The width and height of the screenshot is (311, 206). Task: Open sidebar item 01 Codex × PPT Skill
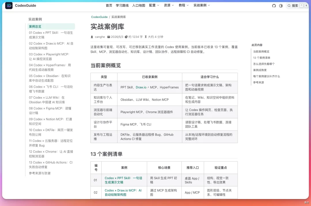(x=51, y=35)
